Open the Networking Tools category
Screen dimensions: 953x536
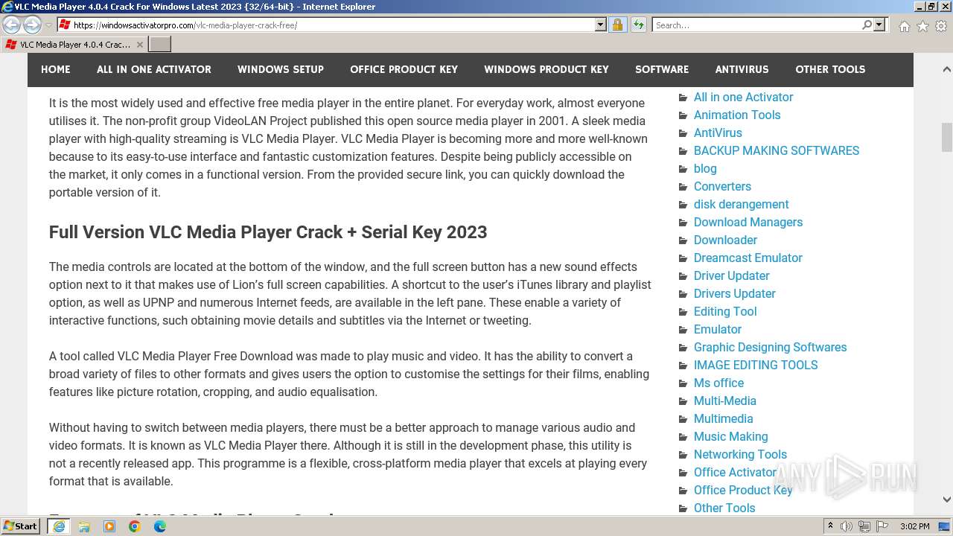coord(740,454)
